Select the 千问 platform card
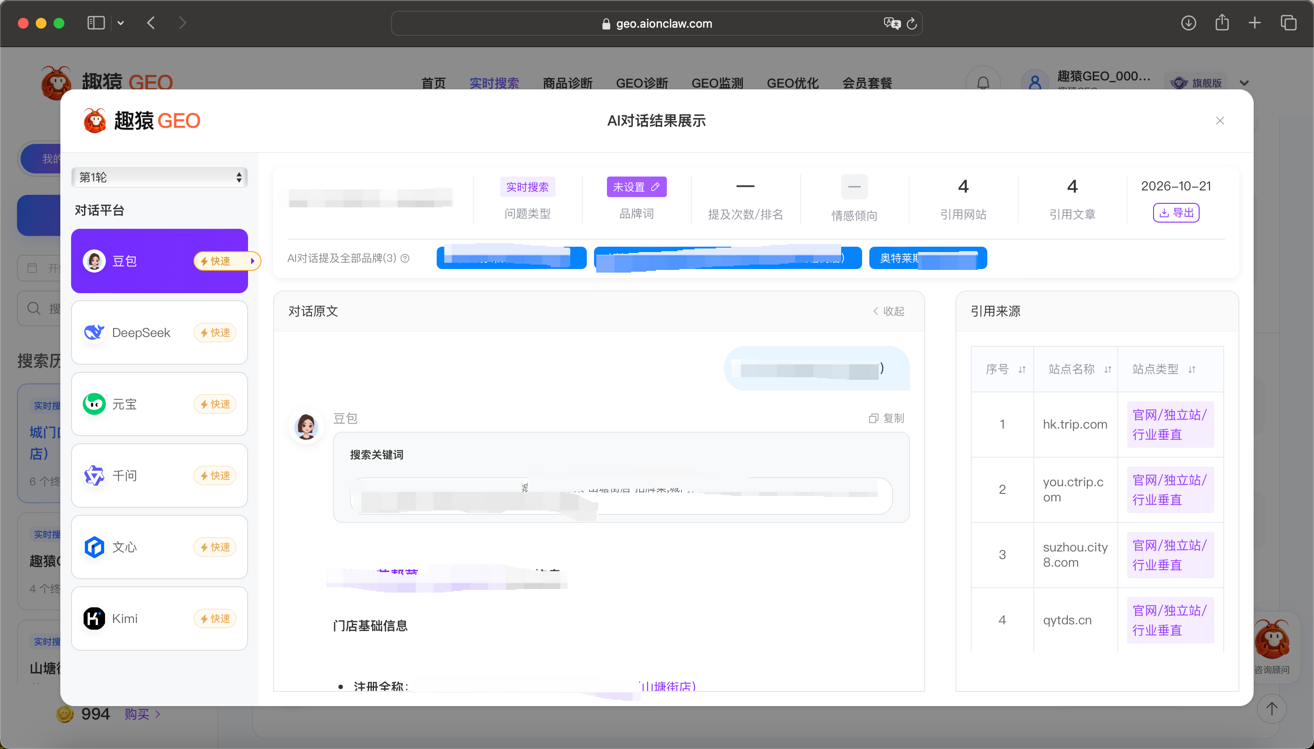This screenshot has height=749, width=1314. point(160,475)
